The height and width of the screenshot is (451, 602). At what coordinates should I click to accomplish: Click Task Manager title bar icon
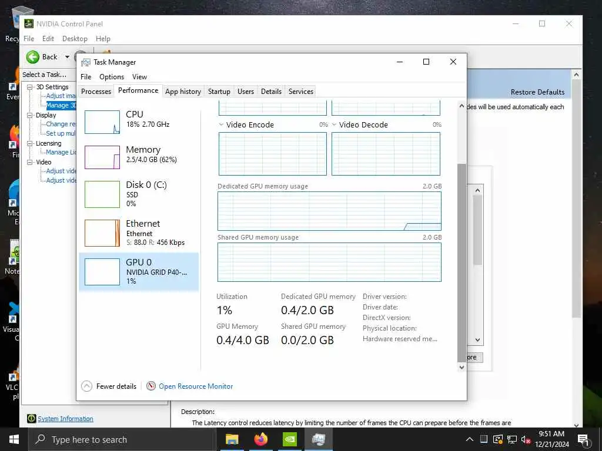click(x=86, y=62)
